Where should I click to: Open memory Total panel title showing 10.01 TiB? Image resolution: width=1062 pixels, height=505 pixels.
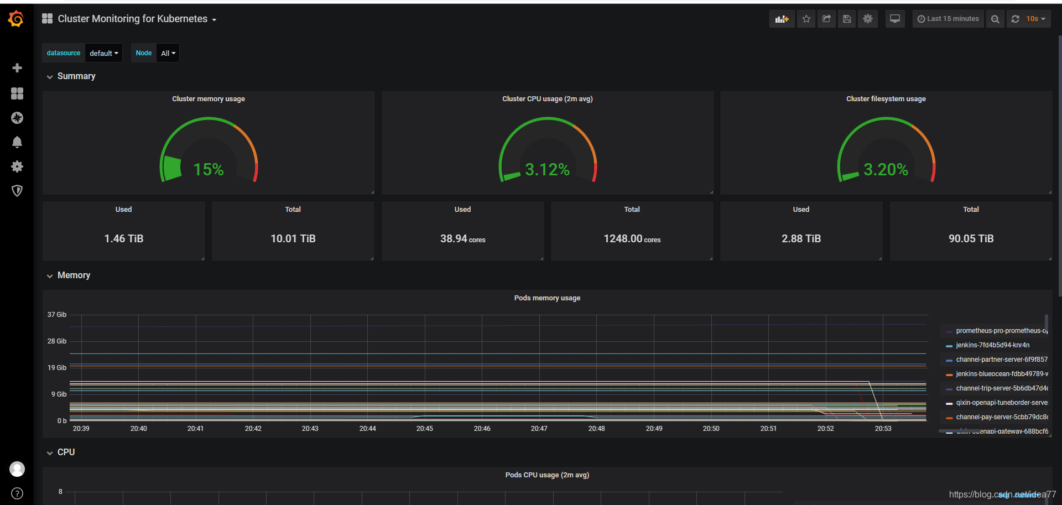293,210
